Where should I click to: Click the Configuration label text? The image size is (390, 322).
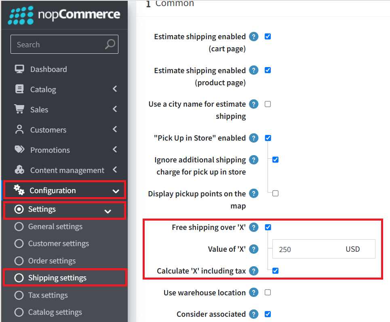coord(53,190)
